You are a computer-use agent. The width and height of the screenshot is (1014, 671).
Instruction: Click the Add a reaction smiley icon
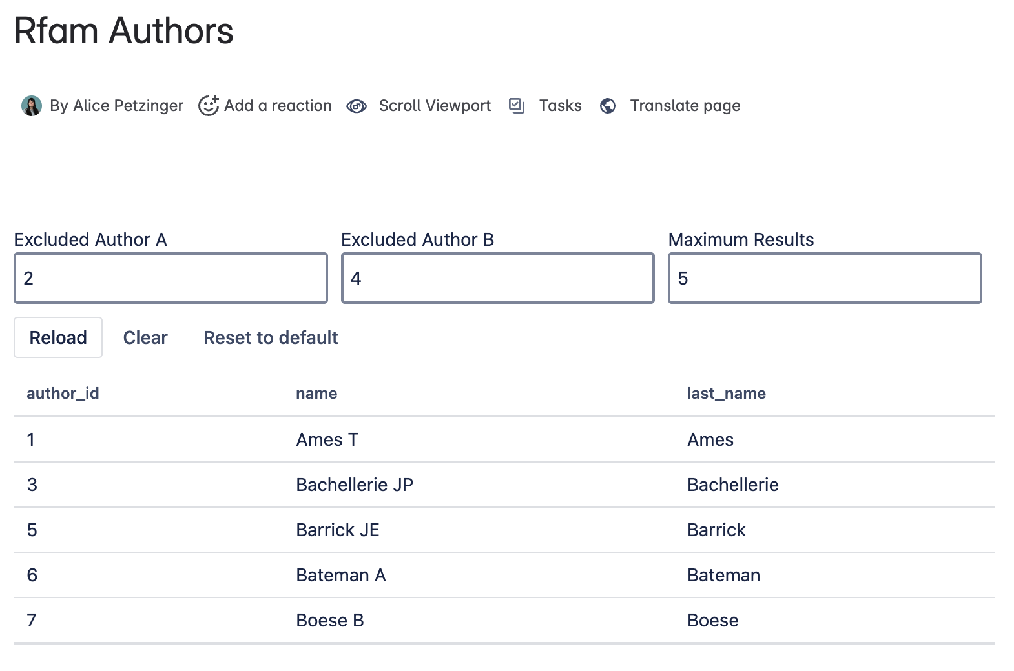[209, 106]
